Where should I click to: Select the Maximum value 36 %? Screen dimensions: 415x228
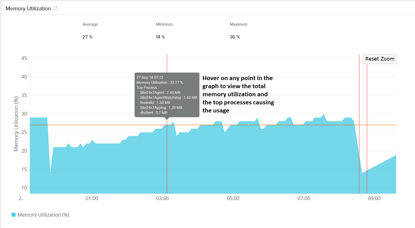pos(235,37)
